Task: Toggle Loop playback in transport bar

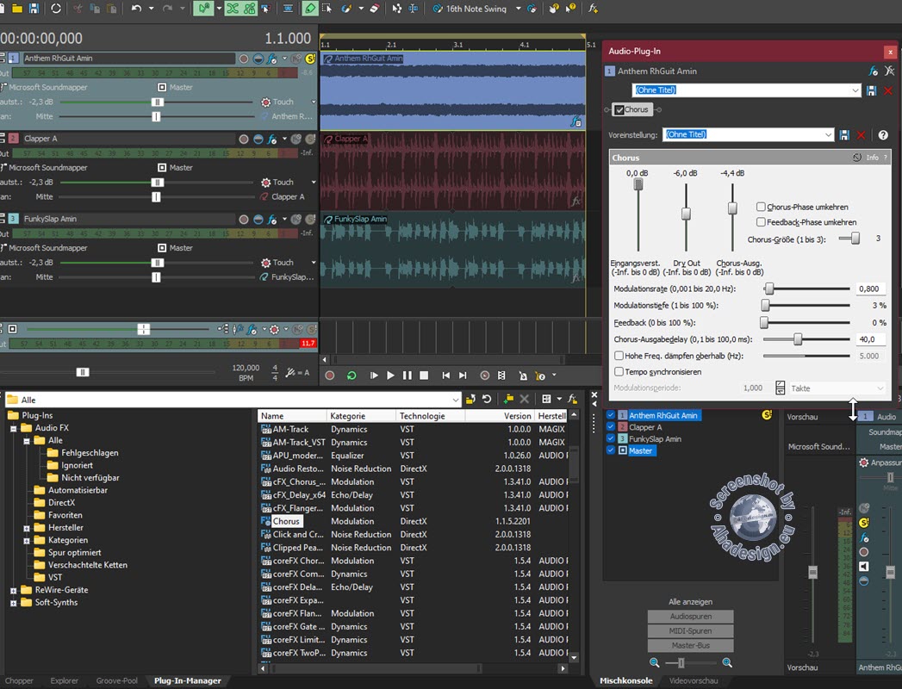Action: click(351, 376)
